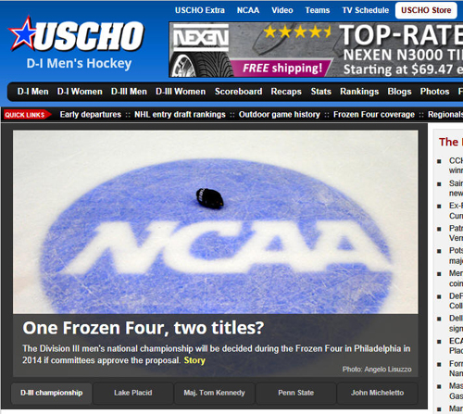The height and width of the screenshot is (414, 463).
Task: Select the Maj. Tom Kennedy slide tab
Action: [214, 393]
